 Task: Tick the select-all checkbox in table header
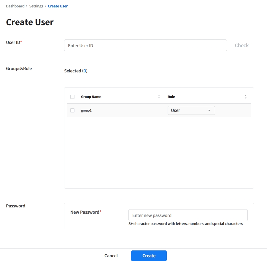(72, 97)
